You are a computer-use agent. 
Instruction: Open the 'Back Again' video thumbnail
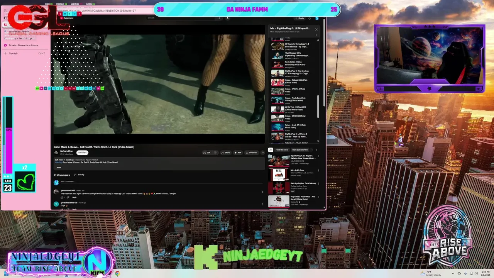click(x=279, y=188)
